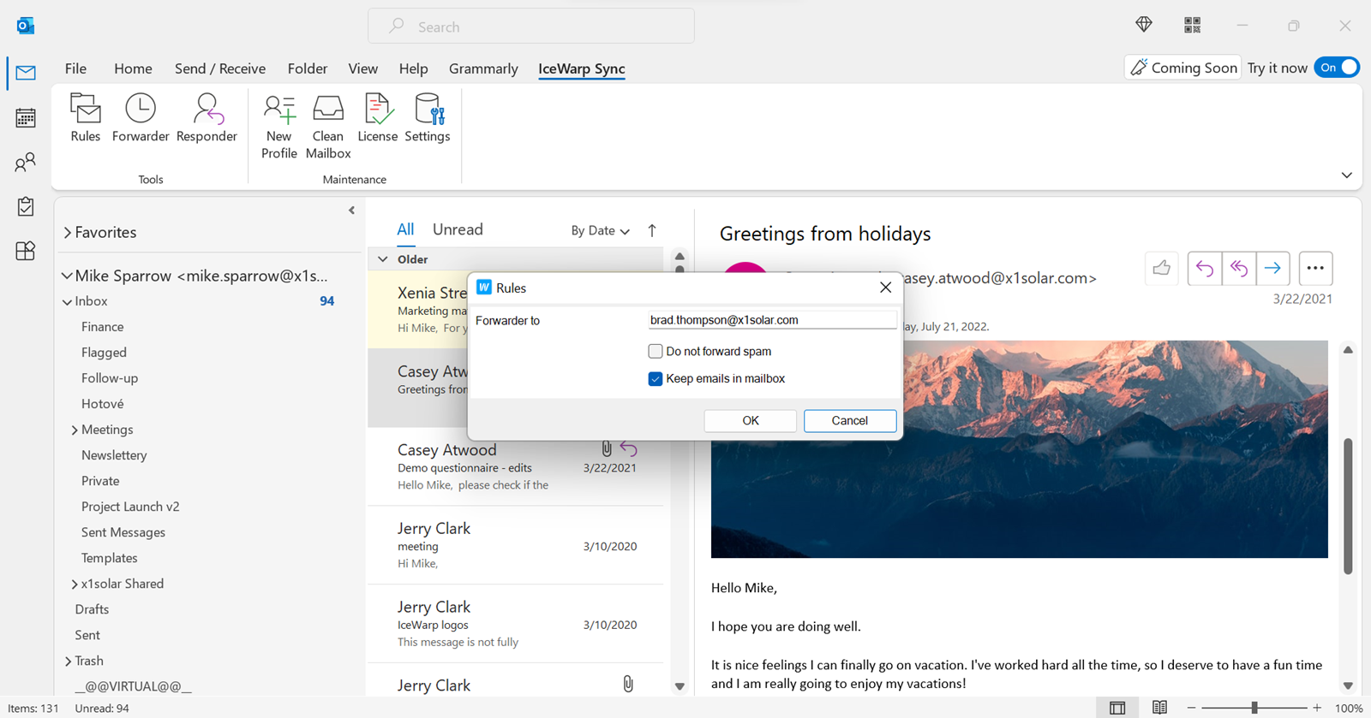Open the By Date sort dropdown
The image size is (1371, 718).
(x=600, y=230)
